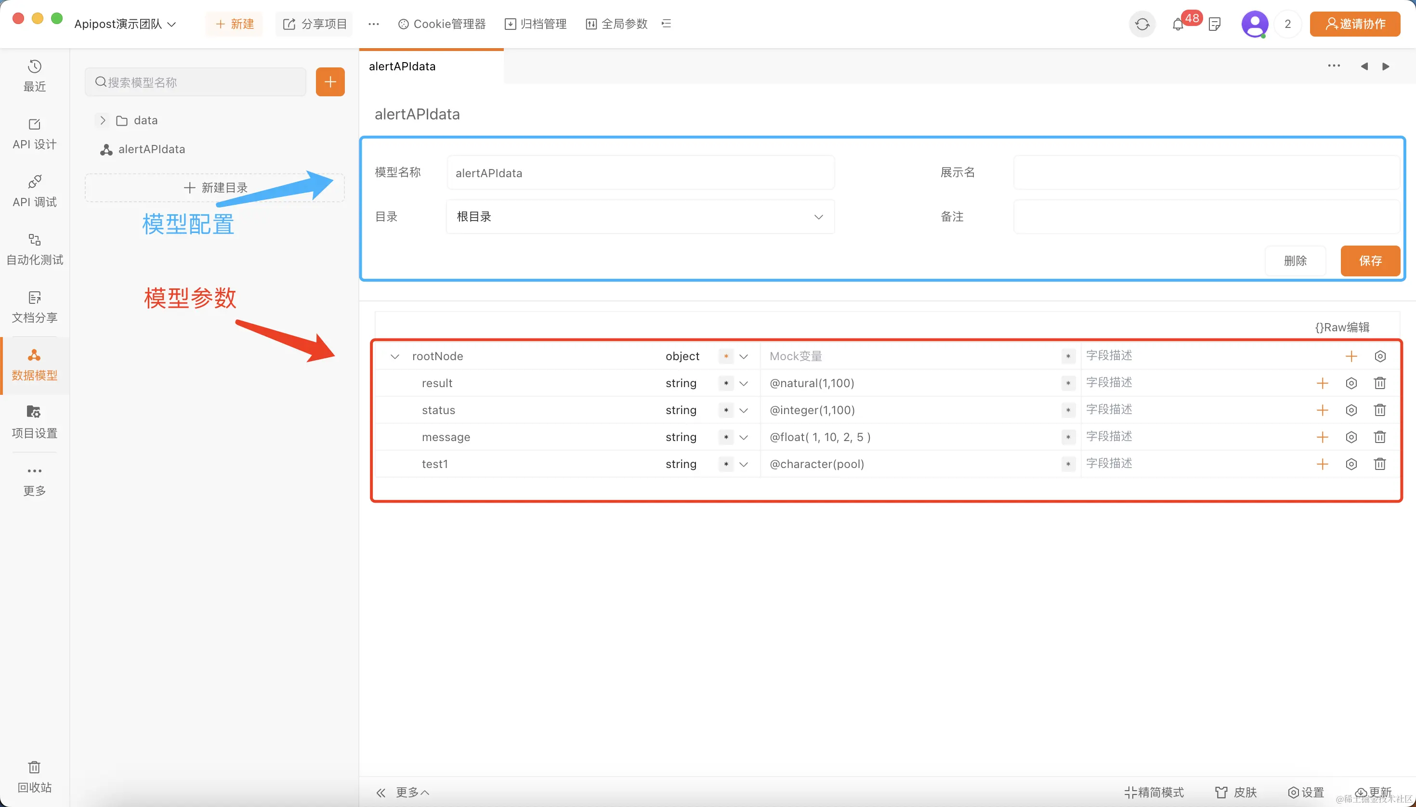The width and height of the screenshot is (1416, 807).
Task: Open type dropdown for result row
Action: coord(744,384)
